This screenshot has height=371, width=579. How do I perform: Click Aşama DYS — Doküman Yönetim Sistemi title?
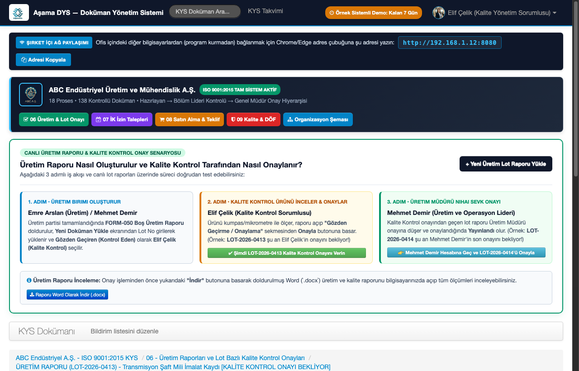[99, 13]
